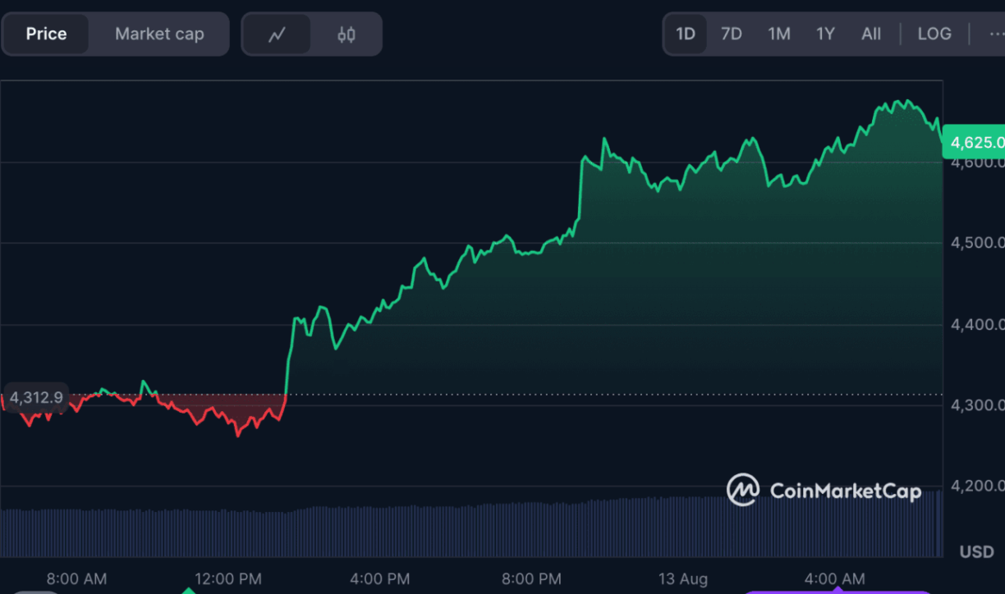Select the 1D timeframe tab

[686, 34]
